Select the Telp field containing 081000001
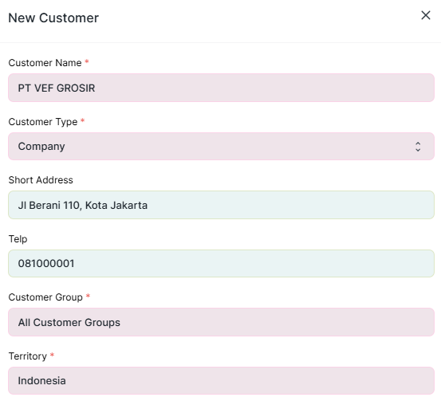The image size is (441, 401). 221,264
